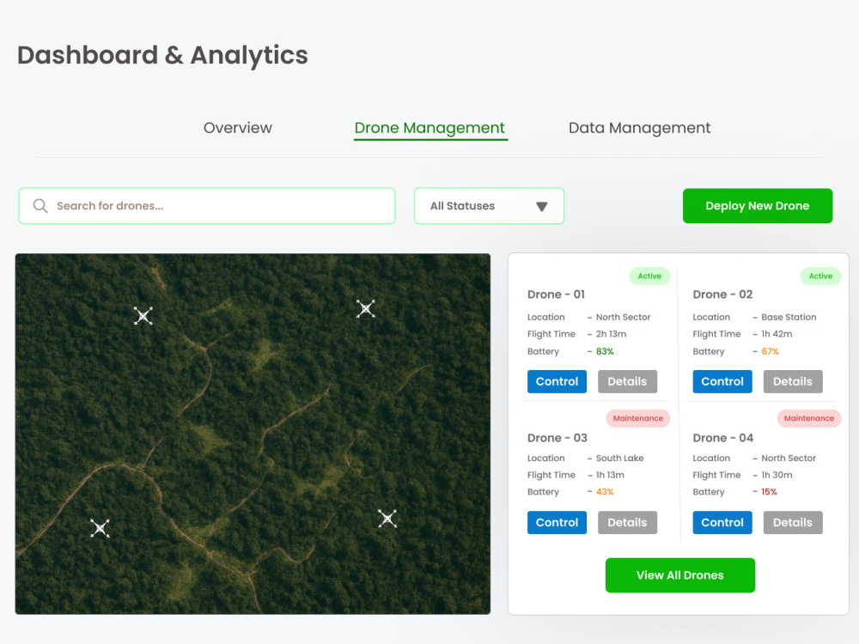View Details of Drone - 01
Screen dimensions: 859x644
point(627,382)
